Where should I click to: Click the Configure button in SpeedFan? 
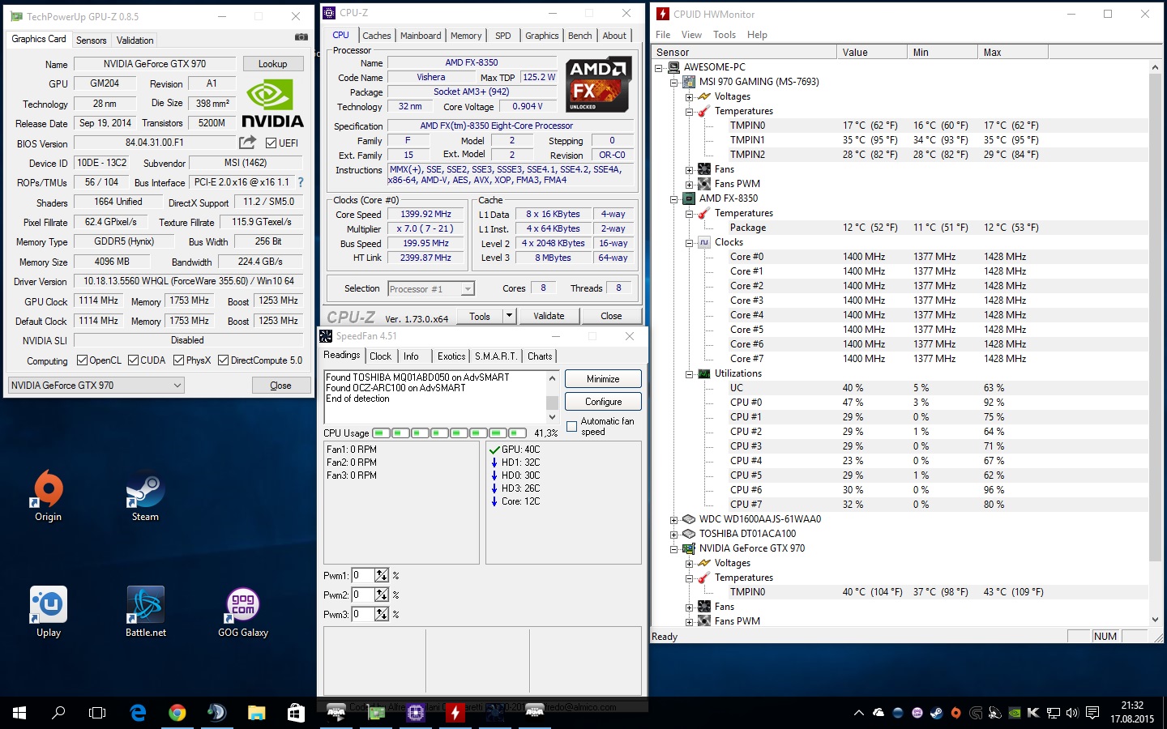coord(603,402)
